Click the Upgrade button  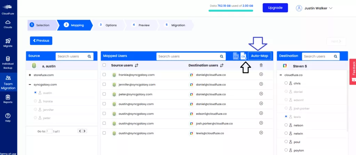coord(275,8)
